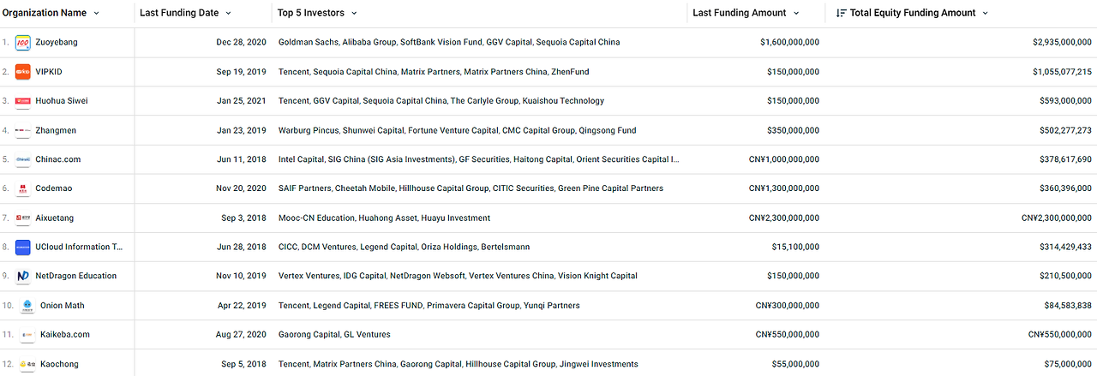Click the Codemao logo icon

coord(23,188)
